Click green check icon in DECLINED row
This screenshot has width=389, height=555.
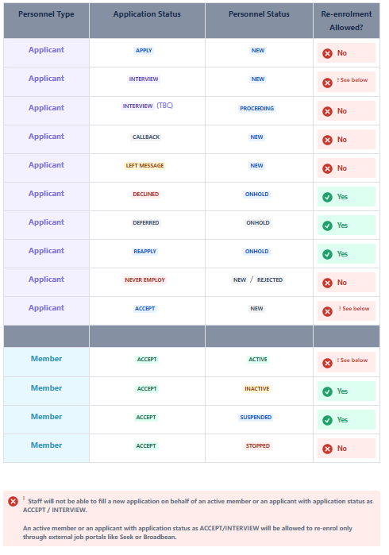pos(327,197)
